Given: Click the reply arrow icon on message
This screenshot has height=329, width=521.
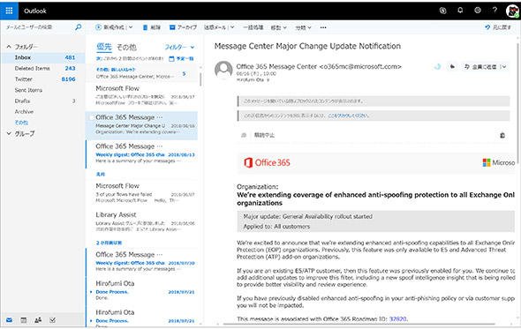Looking at the screenshot, I should coord(452,67).
